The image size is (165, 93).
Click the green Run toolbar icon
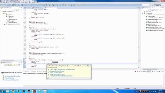coord(50,5)
